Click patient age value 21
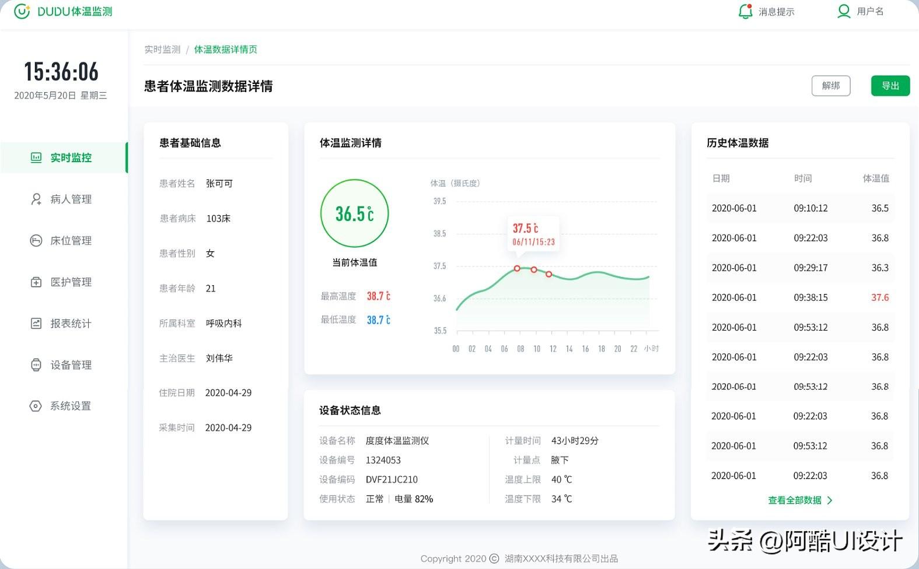Viewport: 919px width, 569px height. tap(211, 289)
